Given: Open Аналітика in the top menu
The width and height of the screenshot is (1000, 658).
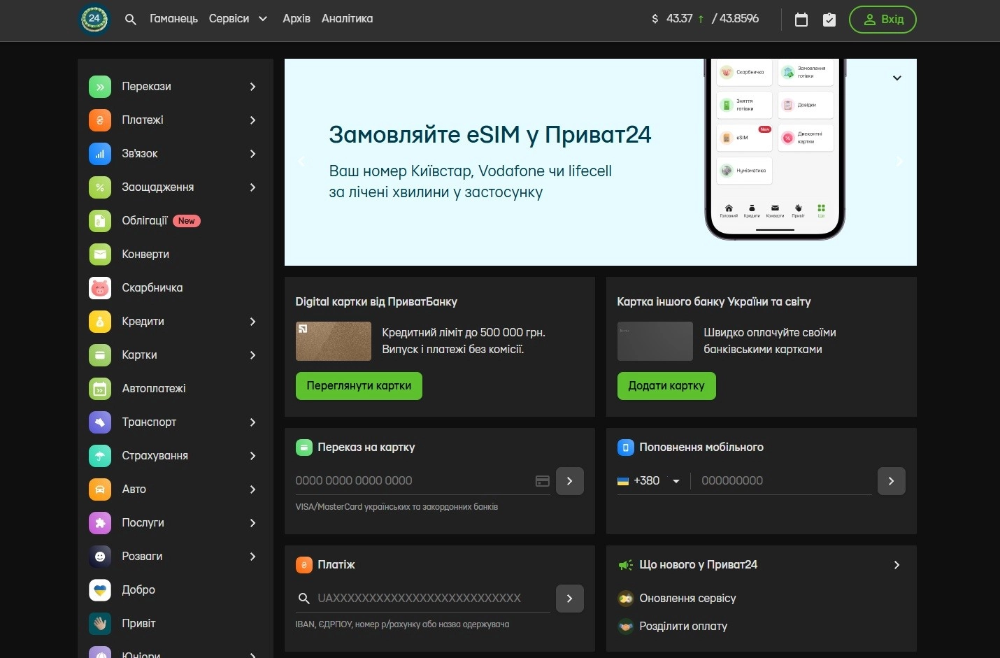Looking at the screenshot, I should pyautogui.click(x=347, y=19).
